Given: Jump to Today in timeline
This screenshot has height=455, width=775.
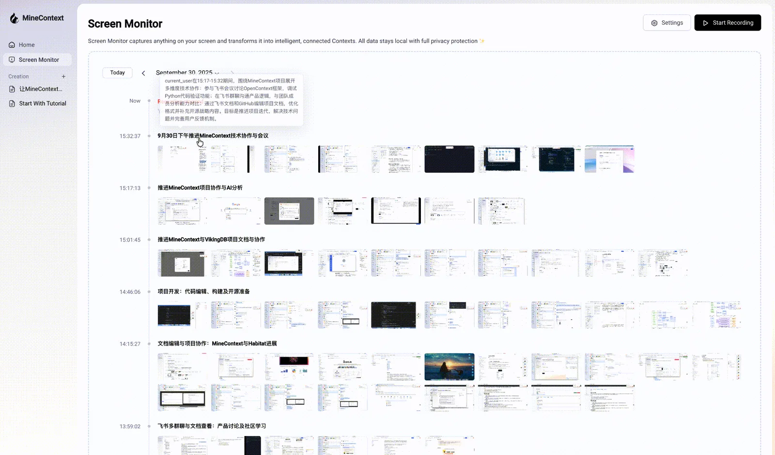Looking at the screenshot, I should (x=117, y=73).
